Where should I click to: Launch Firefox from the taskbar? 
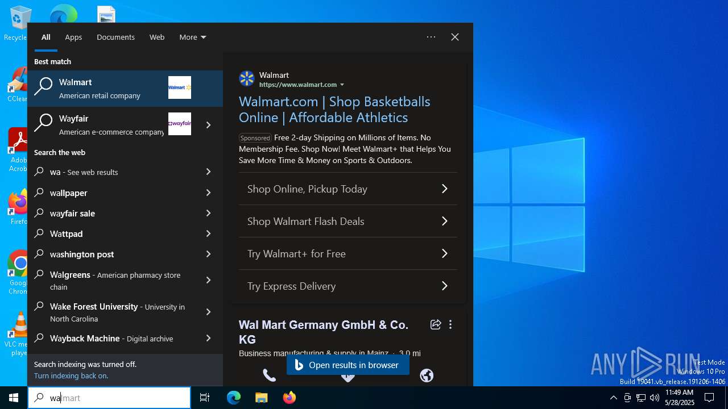point(289,398)
